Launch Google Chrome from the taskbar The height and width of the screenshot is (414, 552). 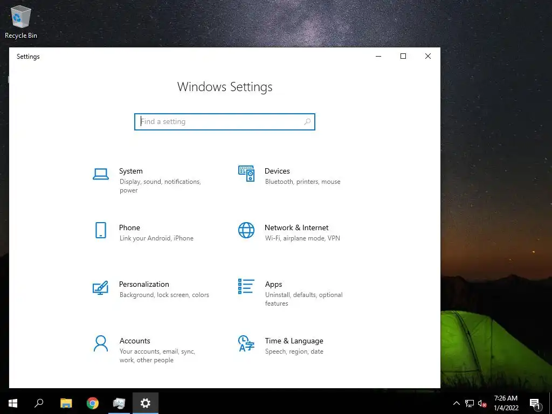[x=93, y=403]
